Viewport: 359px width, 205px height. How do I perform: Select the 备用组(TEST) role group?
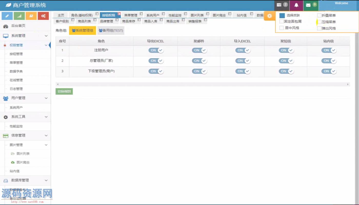point(111,30)
